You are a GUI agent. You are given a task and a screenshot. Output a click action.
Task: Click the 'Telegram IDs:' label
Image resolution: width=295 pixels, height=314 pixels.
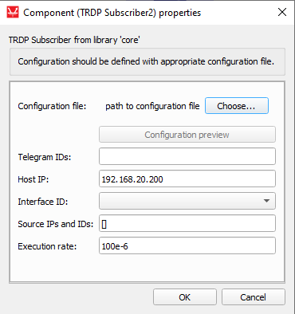(45, 157)
